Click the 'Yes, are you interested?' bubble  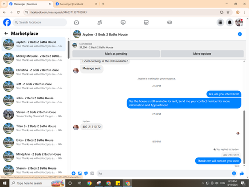point(224,94)
